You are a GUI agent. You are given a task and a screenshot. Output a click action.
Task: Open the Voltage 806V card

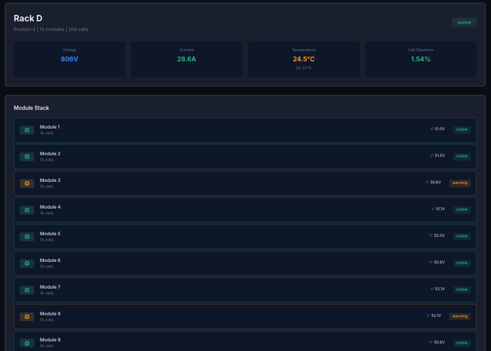click(69, 59)
